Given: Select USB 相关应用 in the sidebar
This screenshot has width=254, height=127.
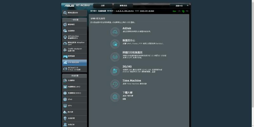Looking at the screenshot, I should pyautogui.click(x=75, y=63).
